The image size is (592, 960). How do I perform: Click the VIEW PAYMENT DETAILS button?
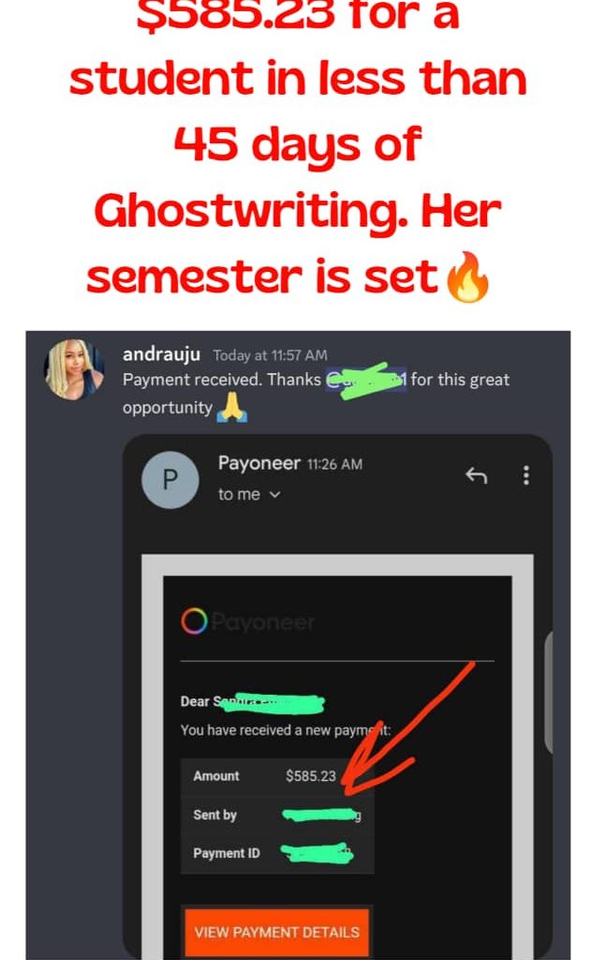pyautogui.click(x=277, y=932)
